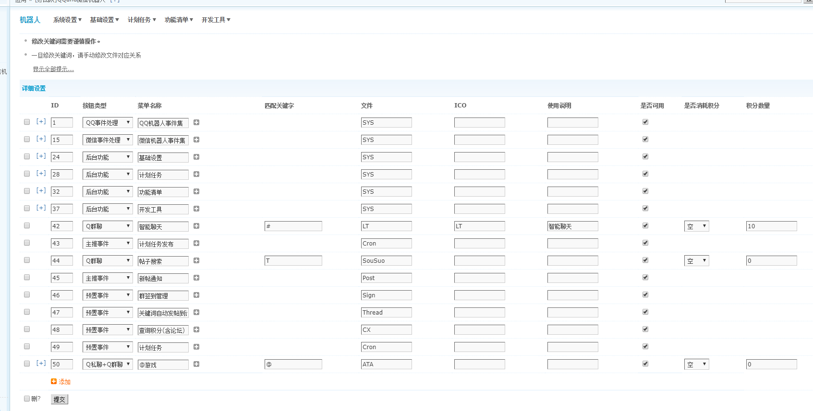The width and height of the screenshot is (813, 411).
Task: Click plus icon beside QQ机器人事件集 menu name
Action: [x=196, y=122]
